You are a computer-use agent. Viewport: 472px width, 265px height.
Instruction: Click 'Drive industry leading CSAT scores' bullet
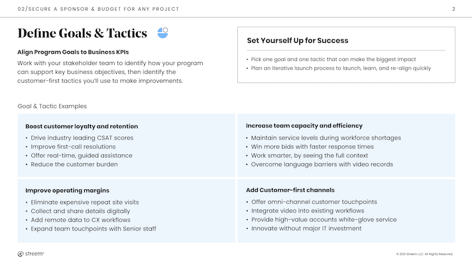coord(82,138)
